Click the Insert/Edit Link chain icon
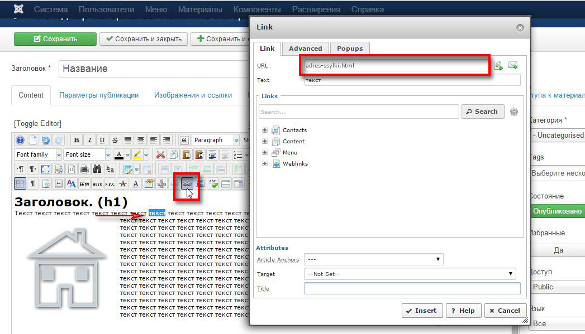Image resolution: width=585 pixels, height=334 pixels. [x=188, y=183]
